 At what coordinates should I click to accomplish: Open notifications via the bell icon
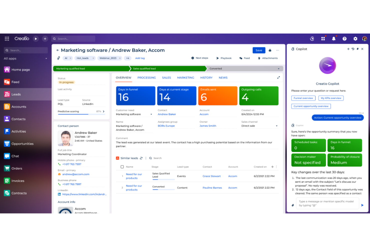click(334, 39)
